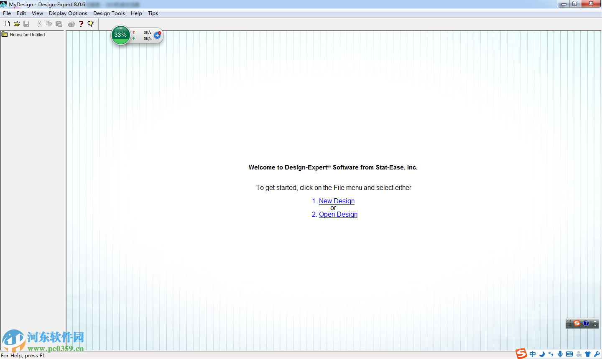The width and height of the screenshot is (602, 359).
Task: Click the light bulb Tips icon
Action: coord(91,24)
